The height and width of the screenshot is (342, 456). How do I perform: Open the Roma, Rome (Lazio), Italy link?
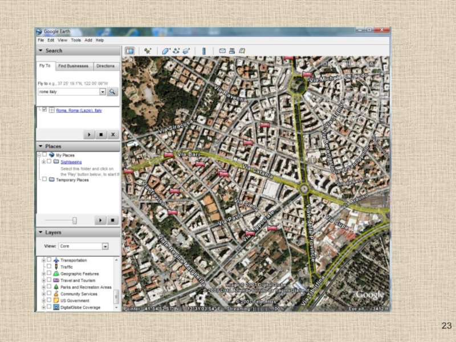point(79,110)
